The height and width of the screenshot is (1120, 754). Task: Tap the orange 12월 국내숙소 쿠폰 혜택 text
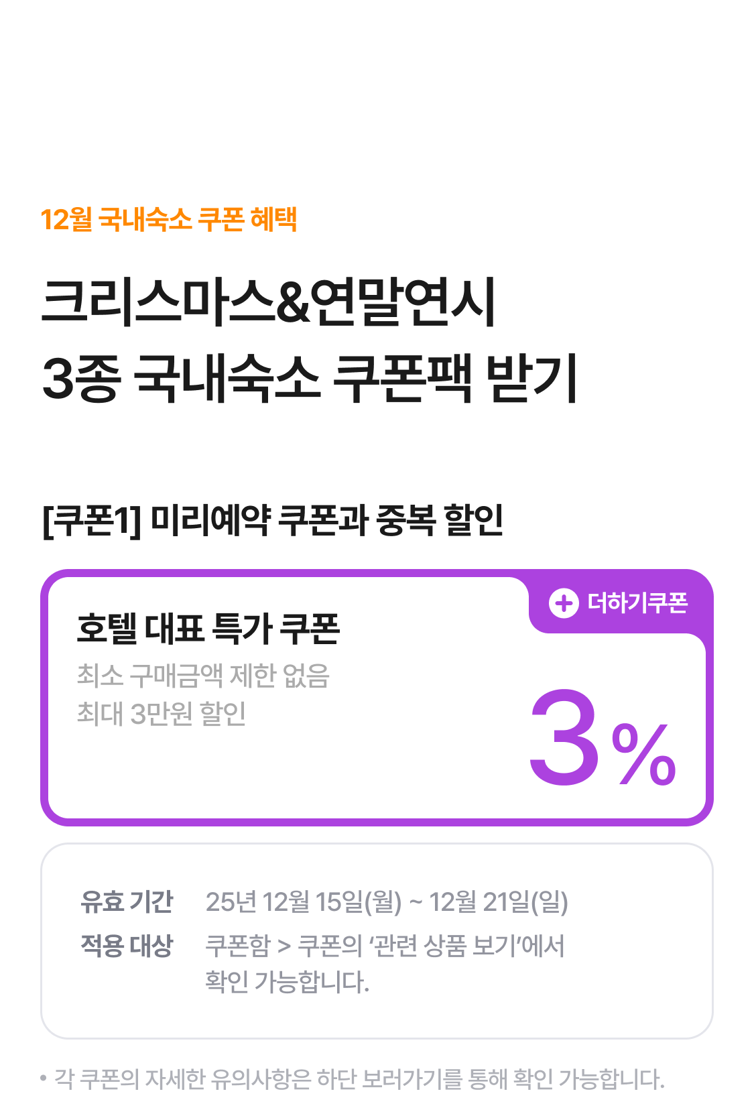(x=169, y=219)
